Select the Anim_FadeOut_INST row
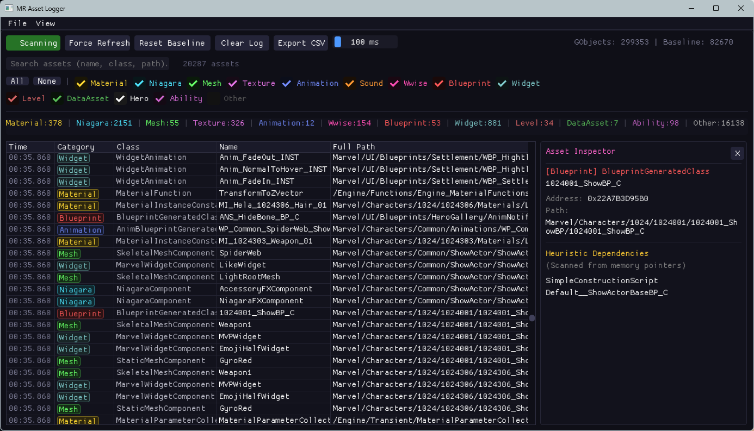This screenshot has width=754, height=431. (x=267, y=157)
